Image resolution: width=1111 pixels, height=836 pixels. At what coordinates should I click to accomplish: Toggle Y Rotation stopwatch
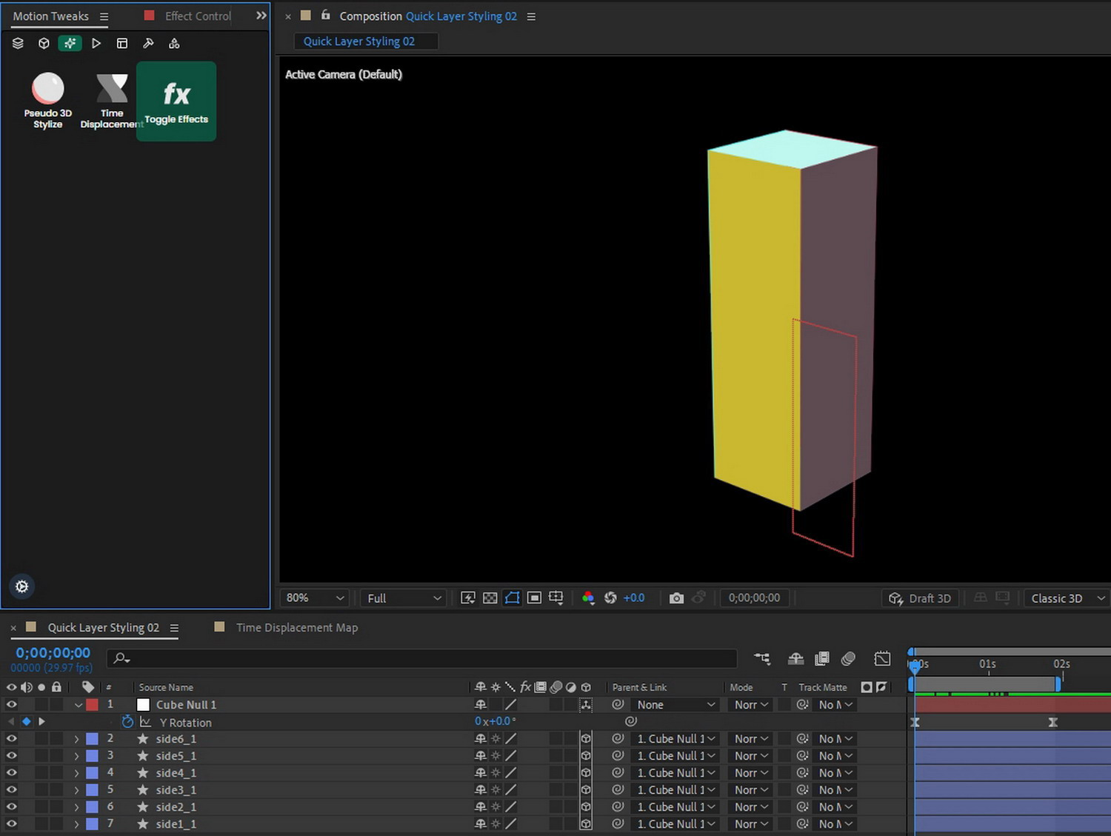click(127, 722)
